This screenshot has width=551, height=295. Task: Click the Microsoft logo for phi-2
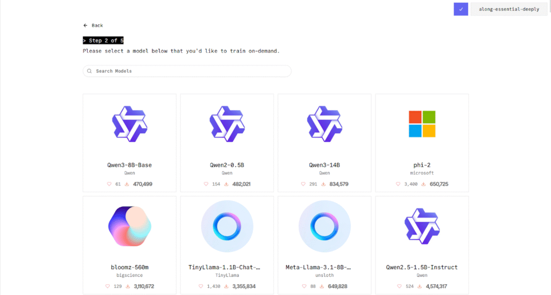point(422,124)
